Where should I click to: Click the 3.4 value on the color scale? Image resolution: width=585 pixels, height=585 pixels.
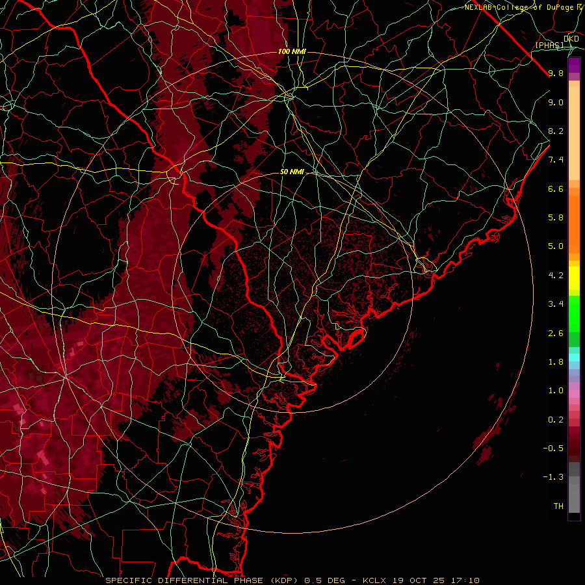[556, 304]
